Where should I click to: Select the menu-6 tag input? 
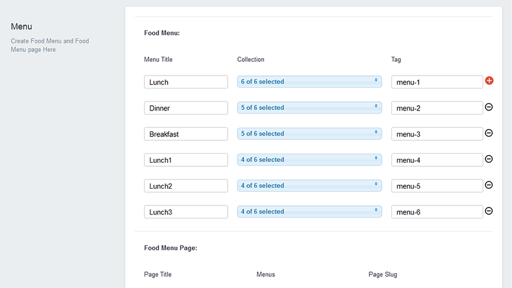tap(437, 212)
